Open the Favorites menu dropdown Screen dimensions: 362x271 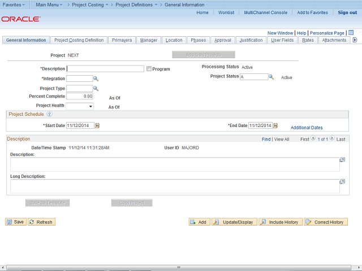pyautogui.click(x=14, y=5)
